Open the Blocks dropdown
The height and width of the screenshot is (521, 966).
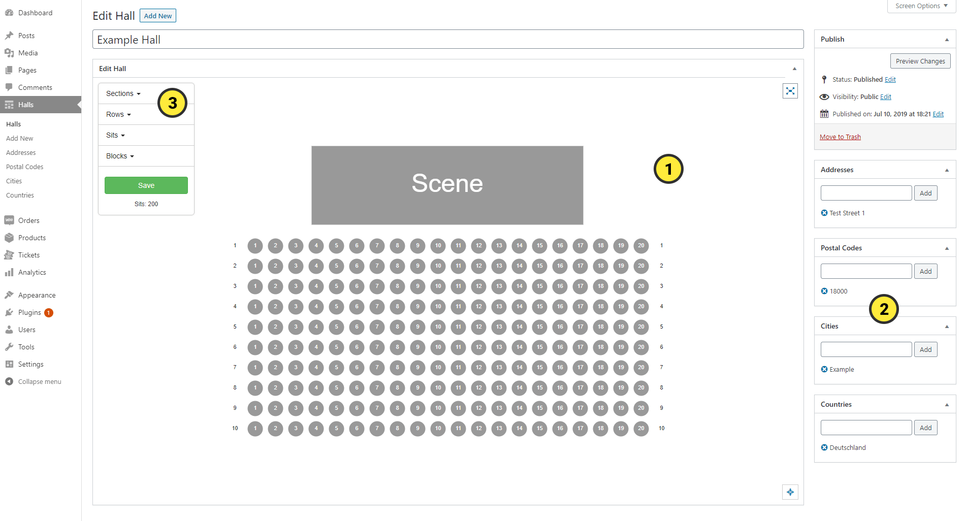[120, 156]
